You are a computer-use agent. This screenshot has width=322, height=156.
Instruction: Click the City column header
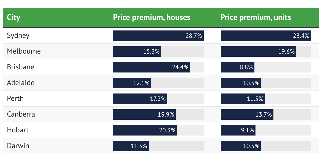click(13, 18)
